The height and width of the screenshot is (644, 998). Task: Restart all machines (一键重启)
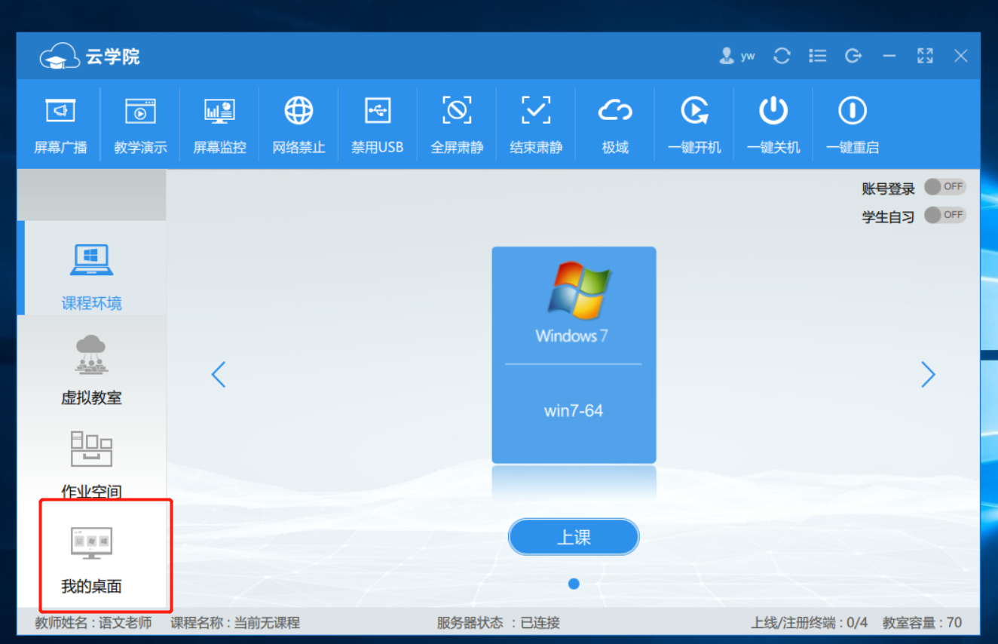point(853,124)
